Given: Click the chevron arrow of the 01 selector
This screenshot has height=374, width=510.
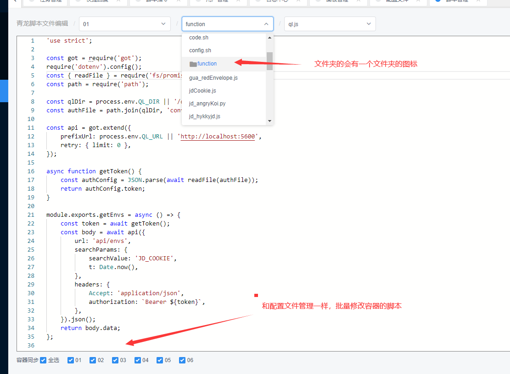Looking at the screenshot, I should [x=163, y=24].
